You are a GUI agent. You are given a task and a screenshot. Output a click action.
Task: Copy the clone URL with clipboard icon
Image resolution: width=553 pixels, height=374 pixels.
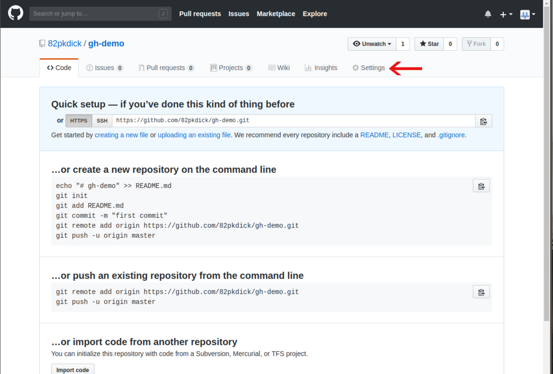(x=483, y=121)
